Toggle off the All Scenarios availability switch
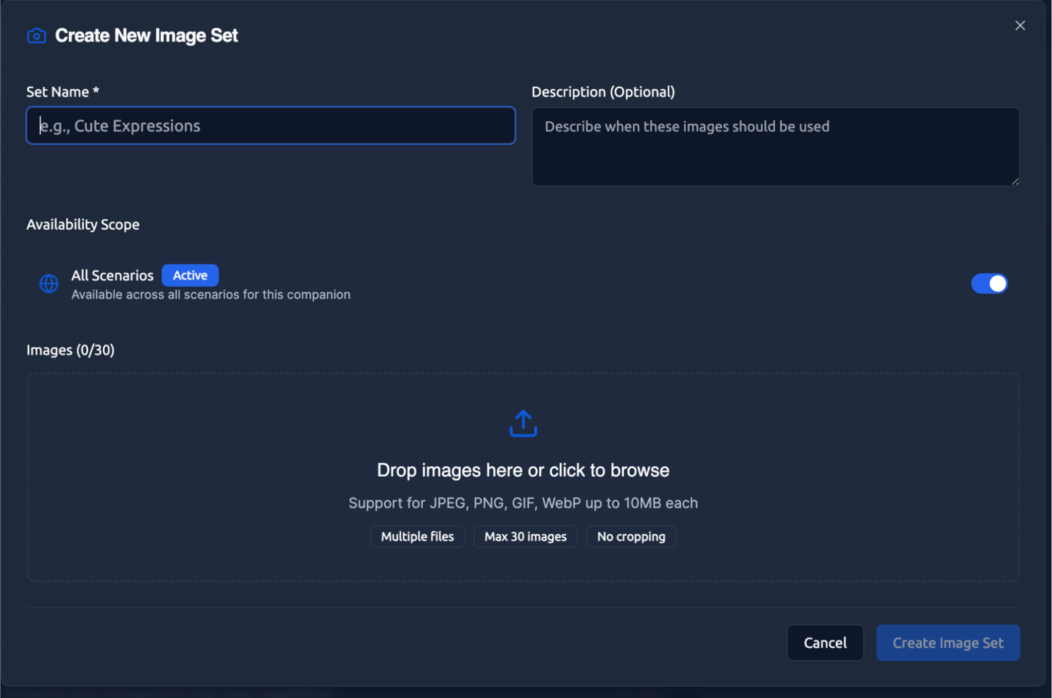The height and width of the screenshot is (698, 1052). (989, 283)
